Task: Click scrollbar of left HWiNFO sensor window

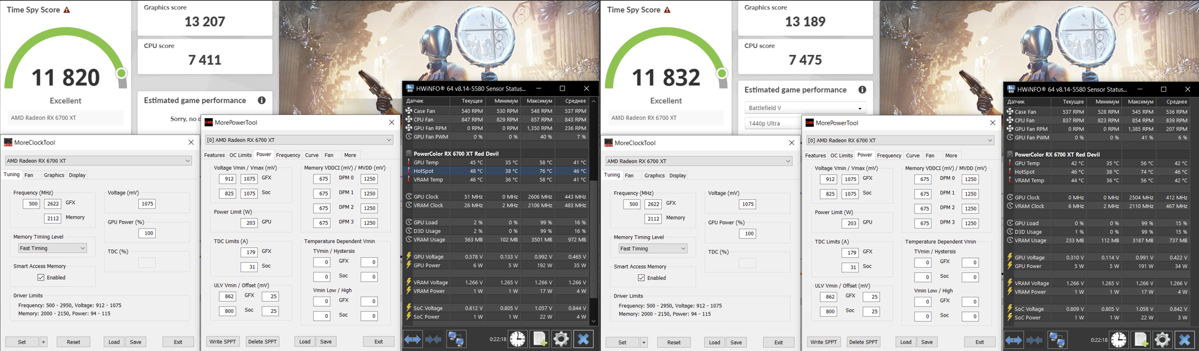Action: (594, 211)
